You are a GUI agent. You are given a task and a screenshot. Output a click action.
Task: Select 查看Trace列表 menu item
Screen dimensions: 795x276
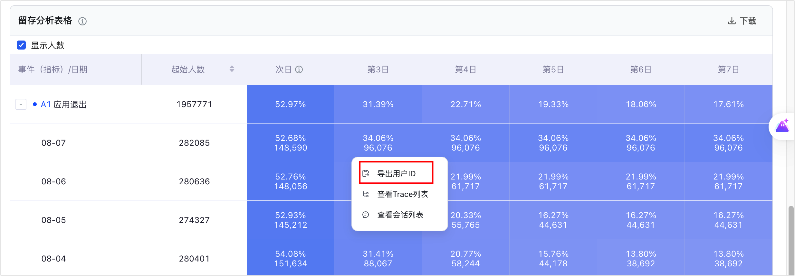[x=399, y=194]
